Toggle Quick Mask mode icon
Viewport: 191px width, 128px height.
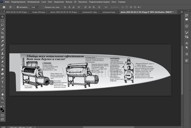[2, 115]
